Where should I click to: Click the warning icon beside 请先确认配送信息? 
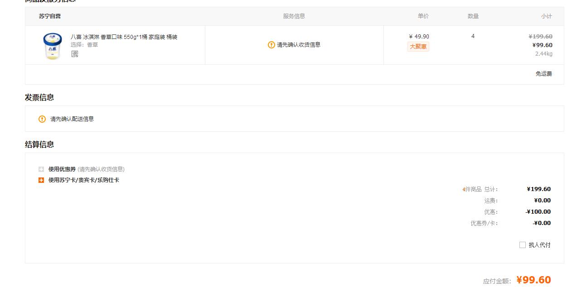(x=42, y=119)
